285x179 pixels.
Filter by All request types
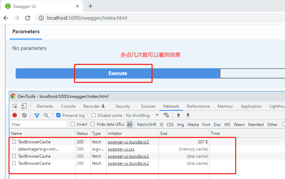point(130,125)
